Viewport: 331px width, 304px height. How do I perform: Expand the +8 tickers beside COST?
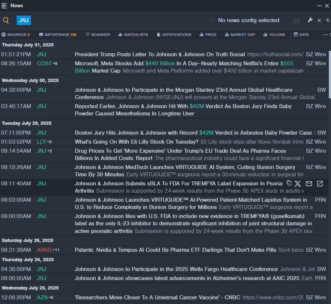[x=55, y=63]
